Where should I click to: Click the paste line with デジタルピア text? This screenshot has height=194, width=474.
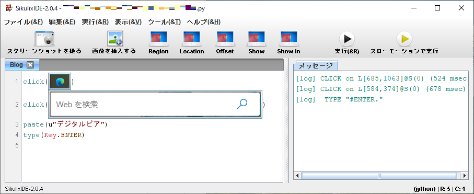pos(65,124)
